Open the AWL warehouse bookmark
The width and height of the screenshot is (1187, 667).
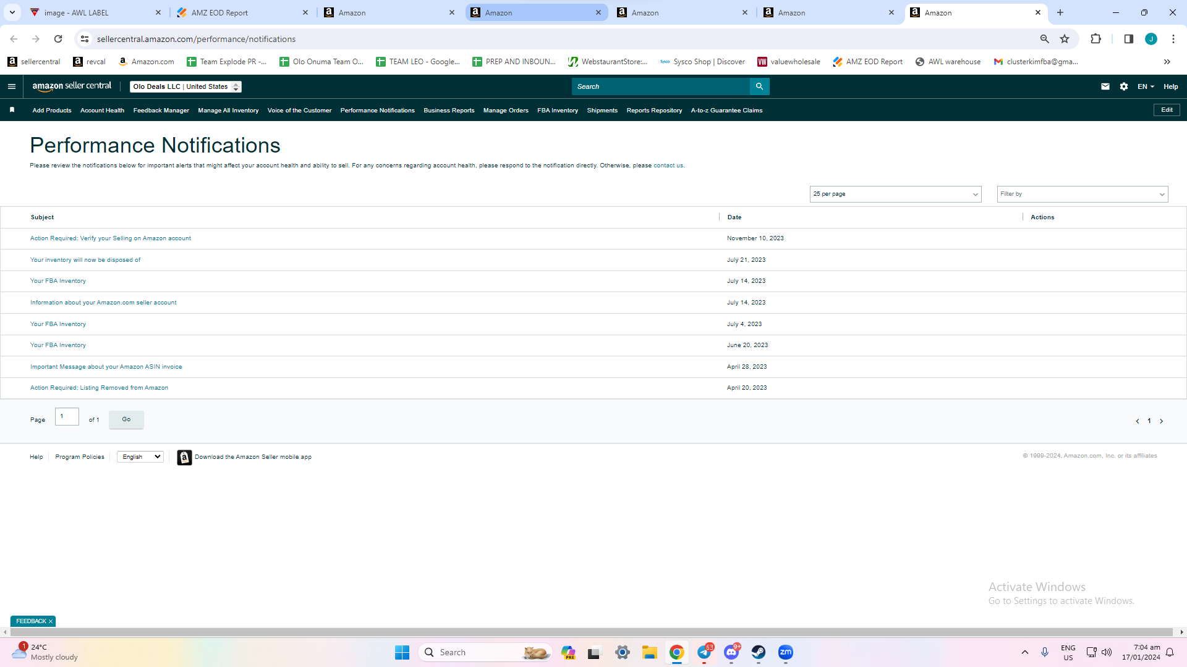(948, 62)
